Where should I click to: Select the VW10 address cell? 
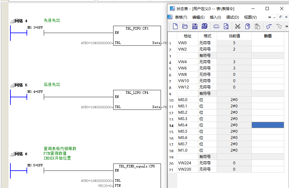click(x=188, y=81)
